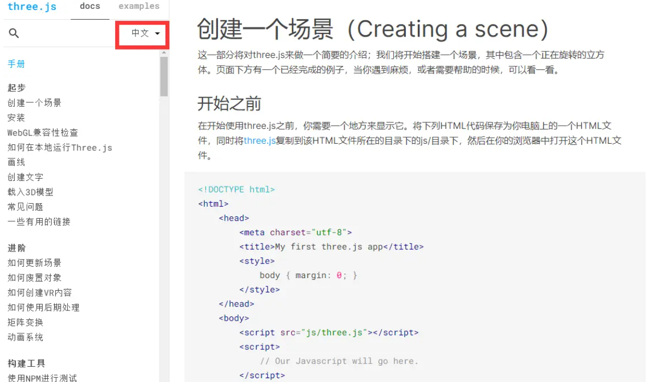Open 使用NPM进行测试 page
This screenshot has width=651, height=382.
[42, 378]
